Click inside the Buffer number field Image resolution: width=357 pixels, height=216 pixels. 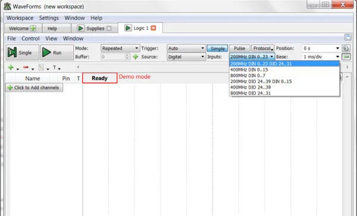click(x=113, y=57)
